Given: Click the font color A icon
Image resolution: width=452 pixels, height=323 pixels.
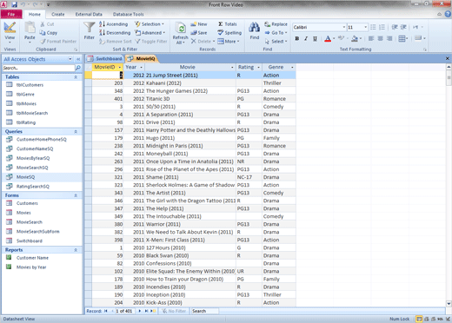Looking at the screenshot, I should coord(328,38).
